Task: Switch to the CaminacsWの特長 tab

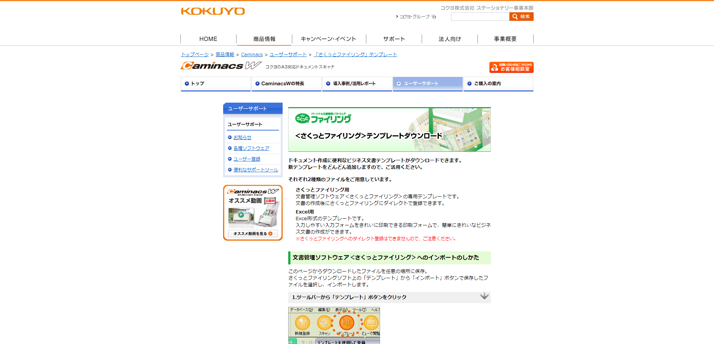Action: point(286,84)
